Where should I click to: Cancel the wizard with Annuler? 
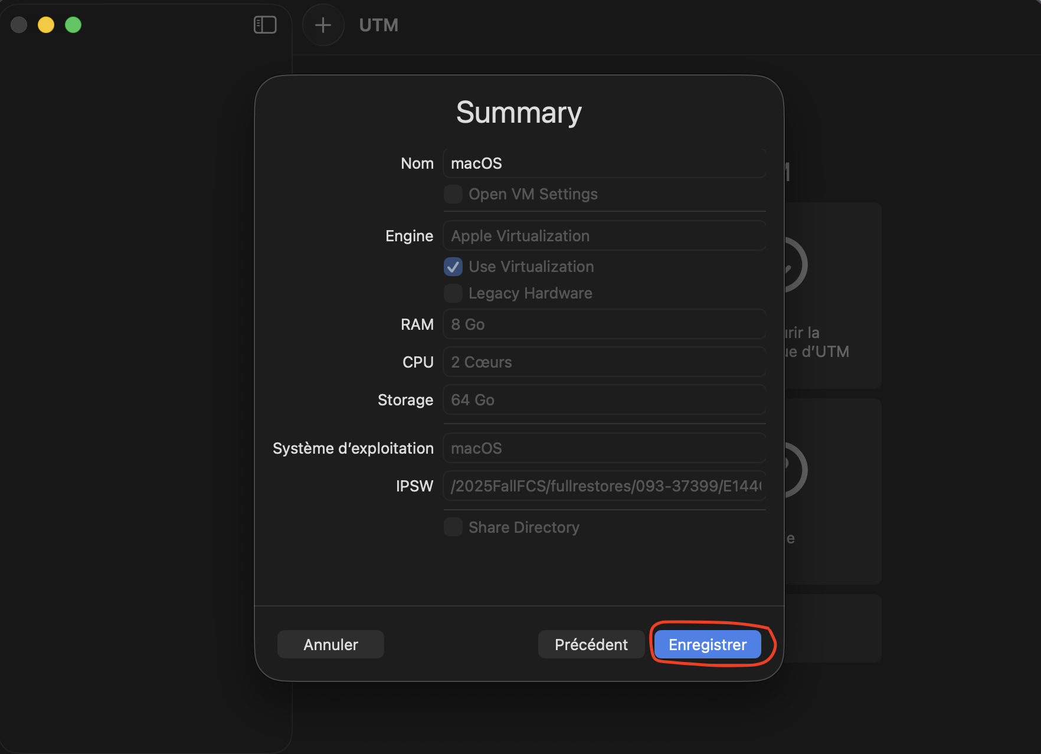point(330,644)
